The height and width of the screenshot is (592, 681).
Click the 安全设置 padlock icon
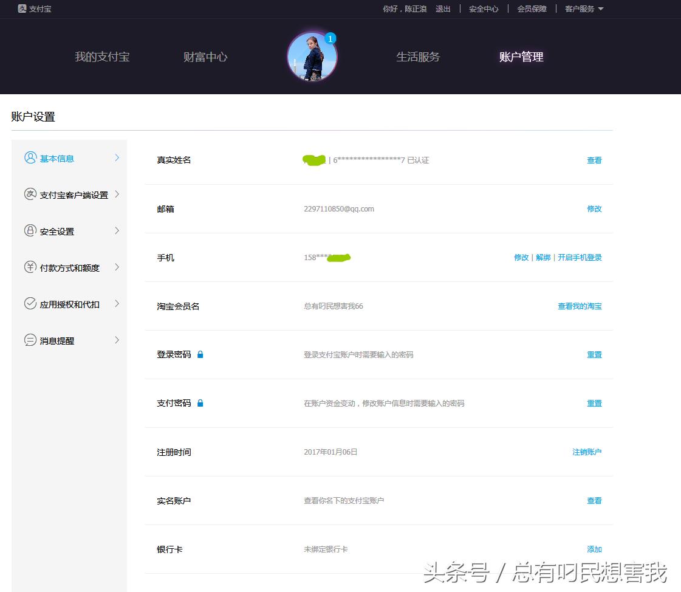pos(31,230)
